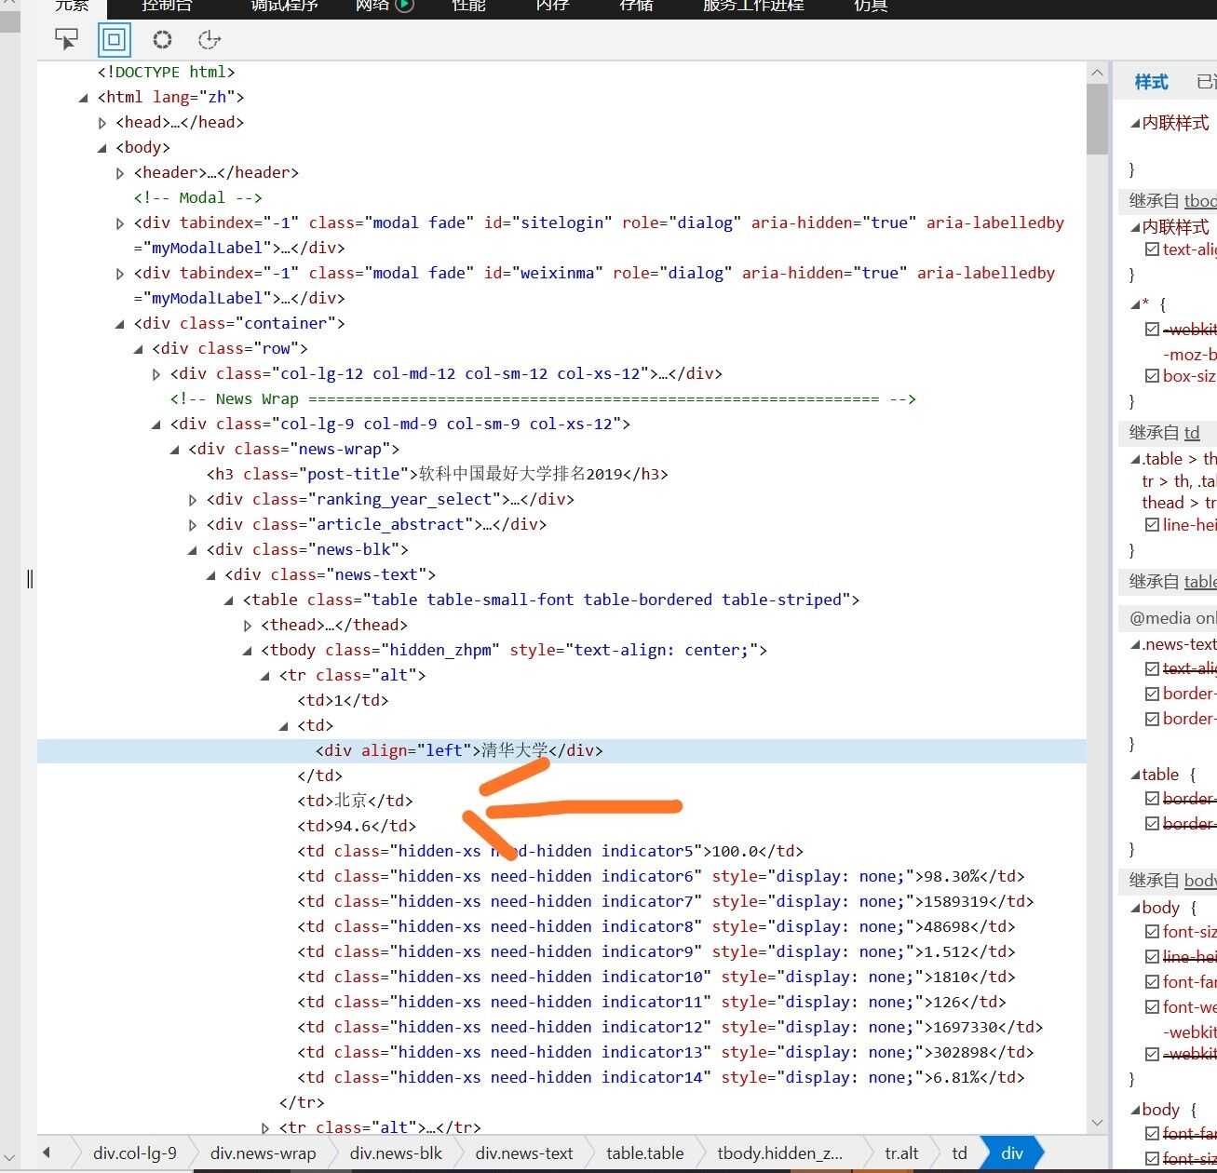Collapse the html lang="zh" node

(84, 97)
